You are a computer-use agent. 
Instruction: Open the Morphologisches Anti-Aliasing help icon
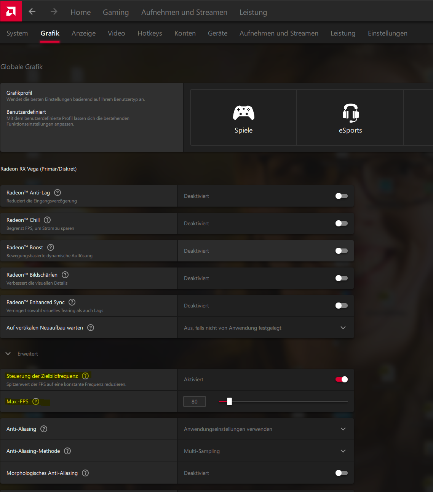[85, 473]
